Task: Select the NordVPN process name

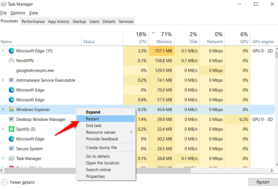Action: [25, 61]
